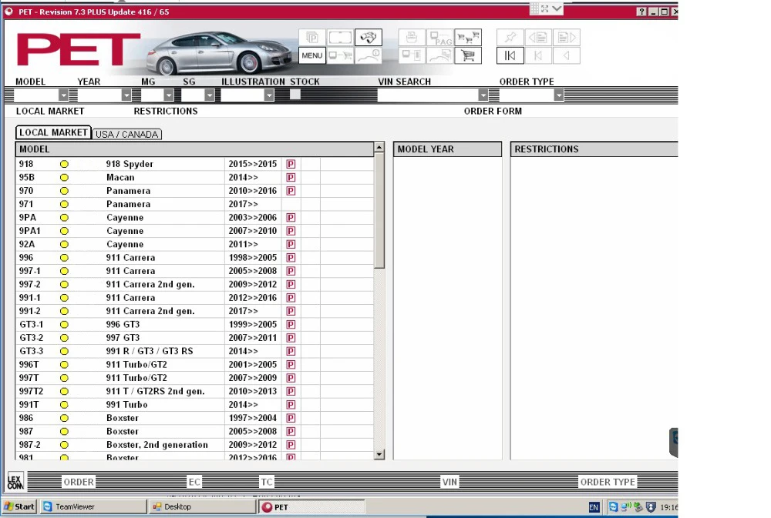Click model list scrollbar down arrow
Image resolution: width=771 pixels, height=518 pixels.
pos(379,455)
